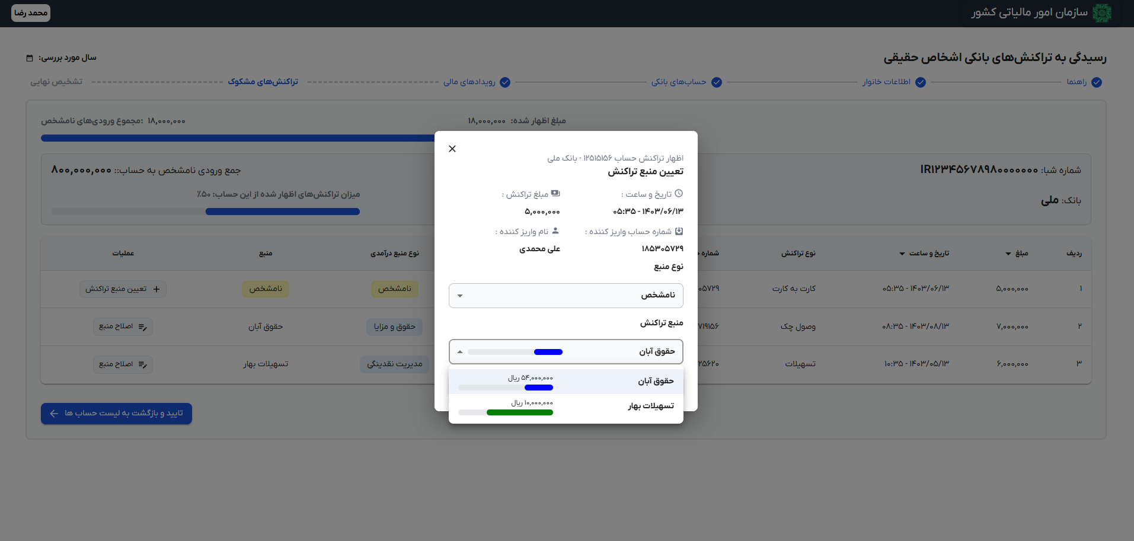Click the tax organization logo icon
This screenshot has width=1134, height=541.
1101,13
